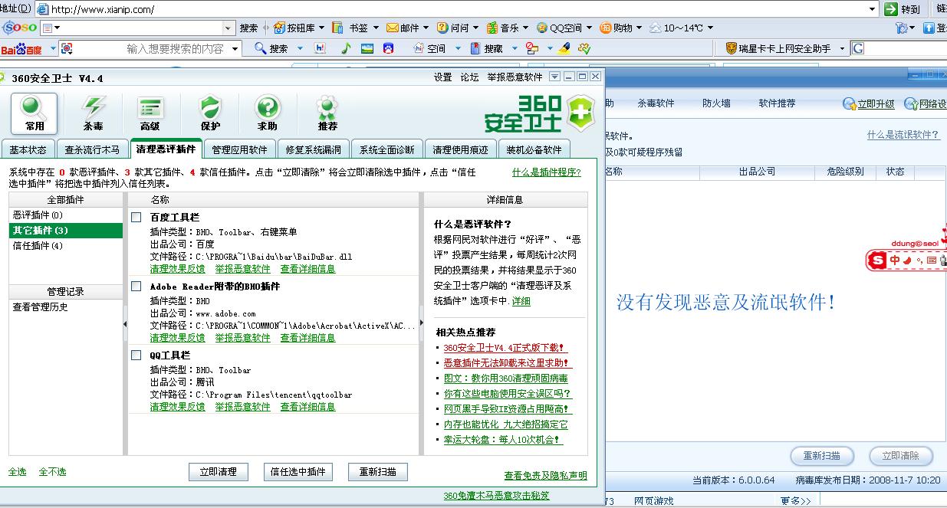Viewport: 947px width, 508px height.
Task: Open the 什么是流氓软件? link in antivirus window
Action: pos(903,135)
